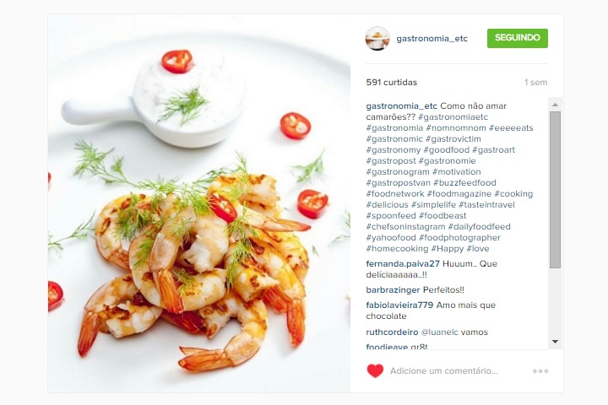Click the shrimp dish photo
The height and width of the screenshot is (405, 608).
click(199, 203)
